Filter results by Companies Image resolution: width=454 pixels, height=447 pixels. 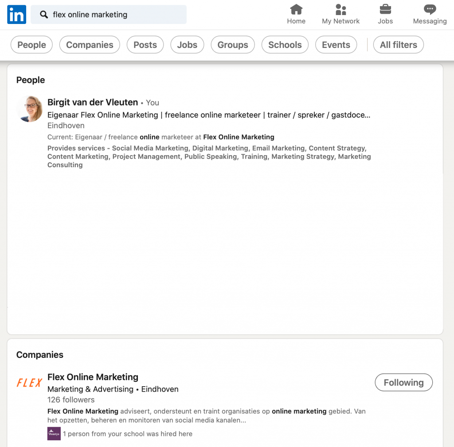tap(90, 45)
